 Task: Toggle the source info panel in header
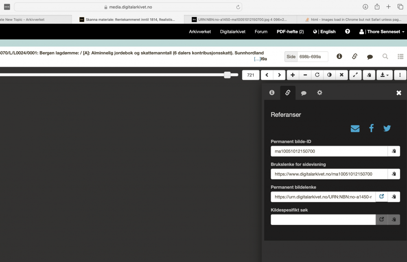pyautogui.click(x=339, y=57)
